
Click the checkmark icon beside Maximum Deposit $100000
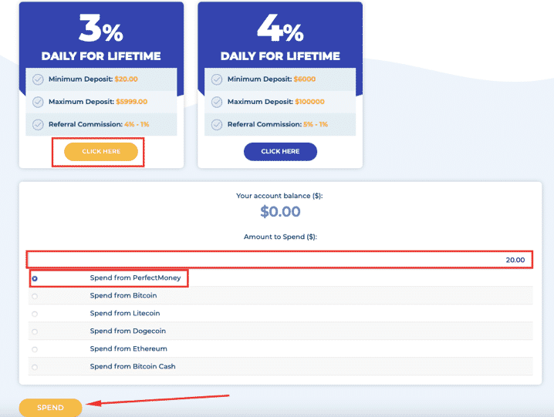click(x=217, y=102)
